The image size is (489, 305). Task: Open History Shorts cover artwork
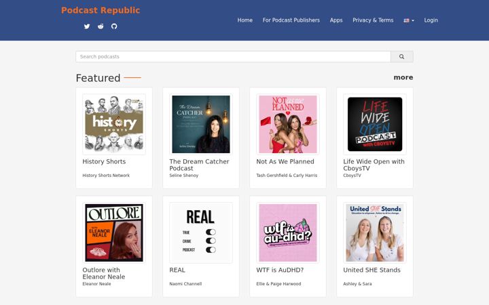(114, 124)
